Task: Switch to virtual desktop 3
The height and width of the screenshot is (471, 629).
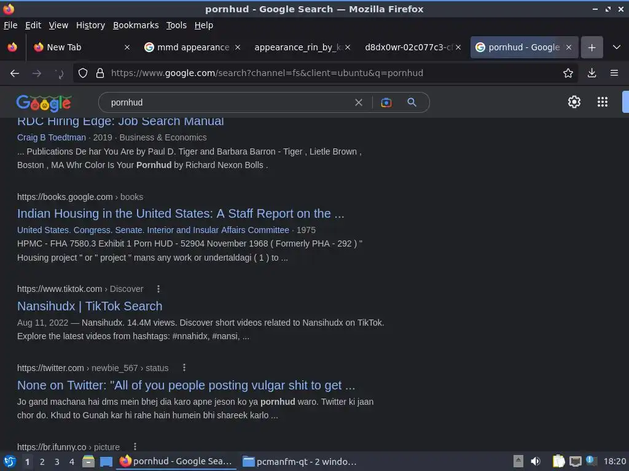Action: (x=57, y=462)
